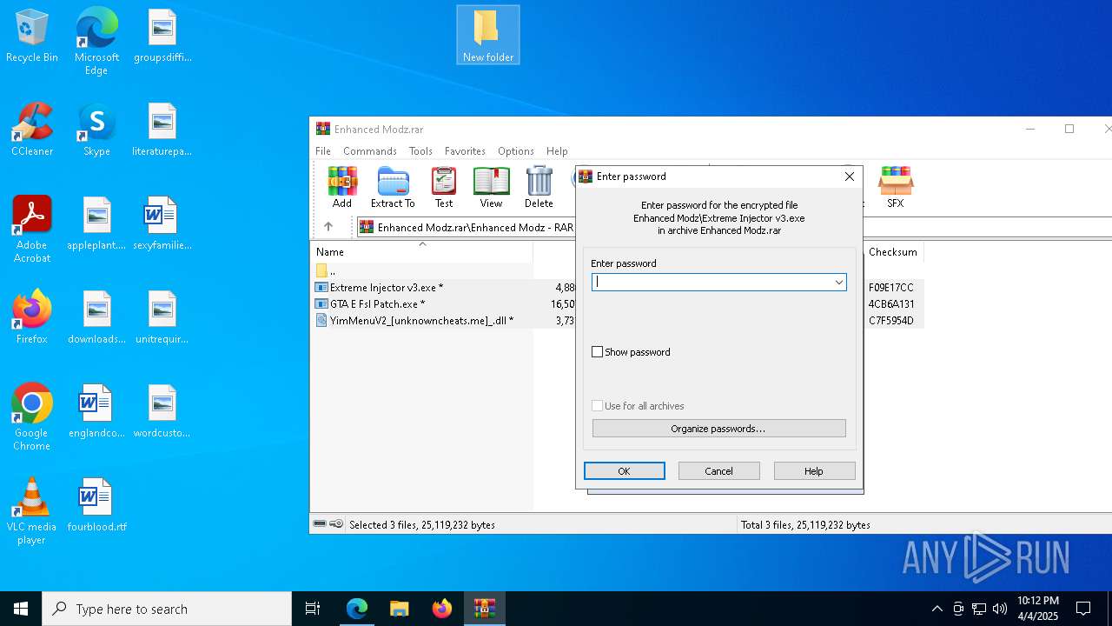Click the taskbar search box

coord(167,609)
